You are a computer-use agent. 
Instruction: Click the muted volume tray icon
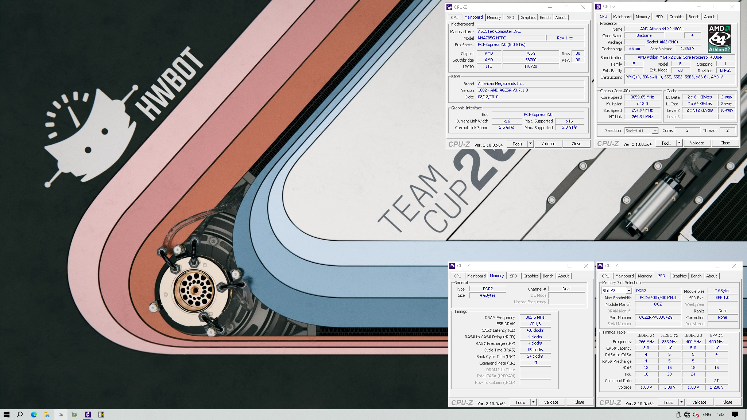[696, 415]
